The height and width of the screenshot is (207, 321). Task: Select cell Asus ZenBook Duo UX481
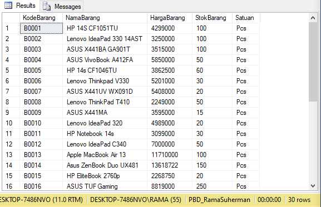pos(105,165)
